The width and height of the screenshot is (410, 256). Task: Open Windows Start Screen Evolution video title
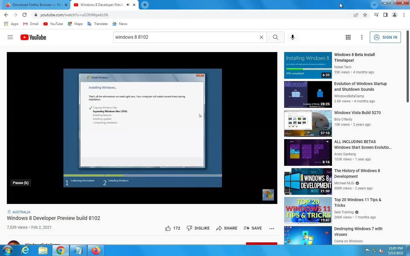(363, 144)
